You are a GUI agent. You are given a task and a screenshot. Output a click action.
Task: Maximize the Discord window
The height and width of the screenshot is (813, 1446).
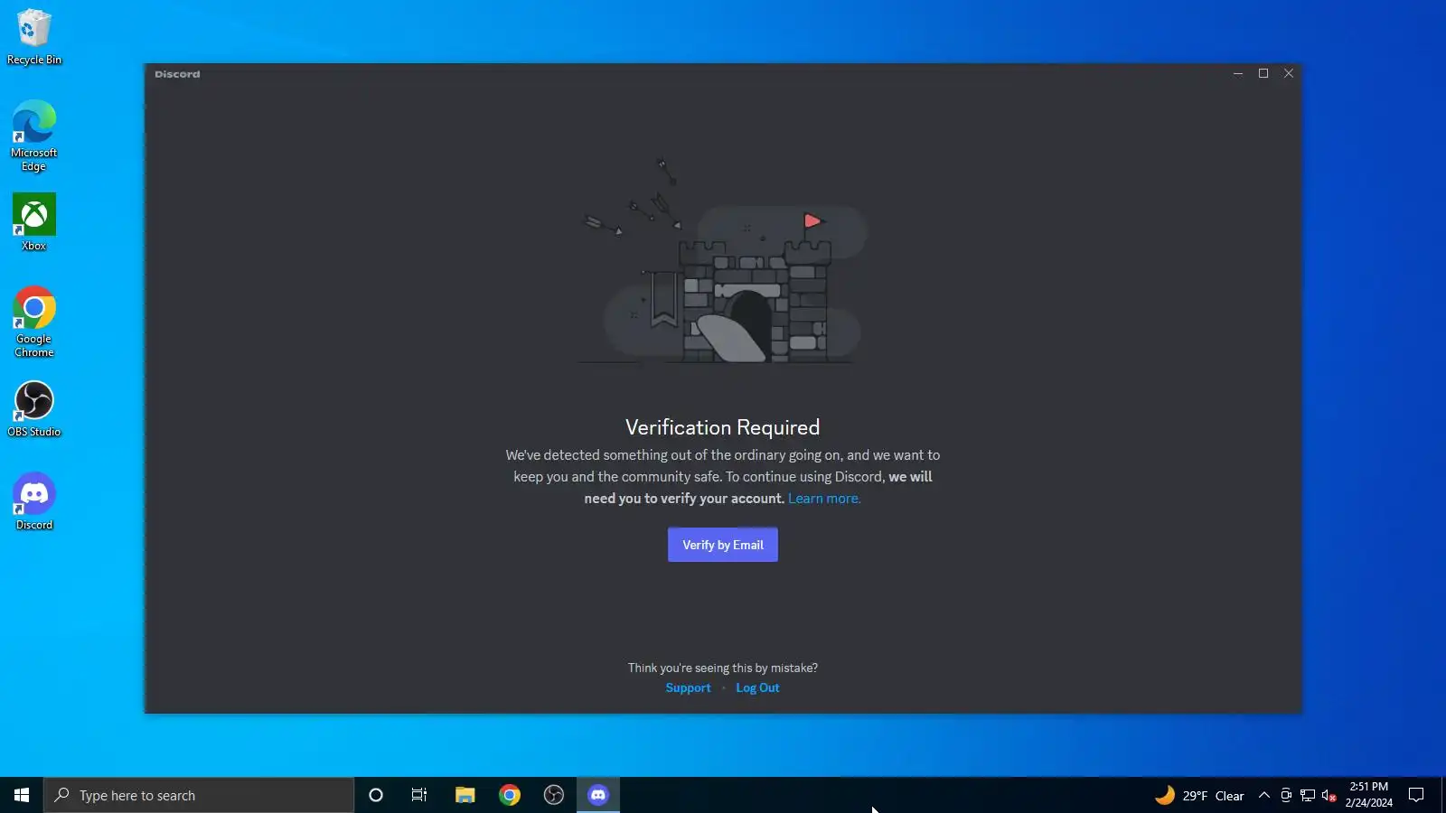pyautogui.click(x=1263, y=74)
